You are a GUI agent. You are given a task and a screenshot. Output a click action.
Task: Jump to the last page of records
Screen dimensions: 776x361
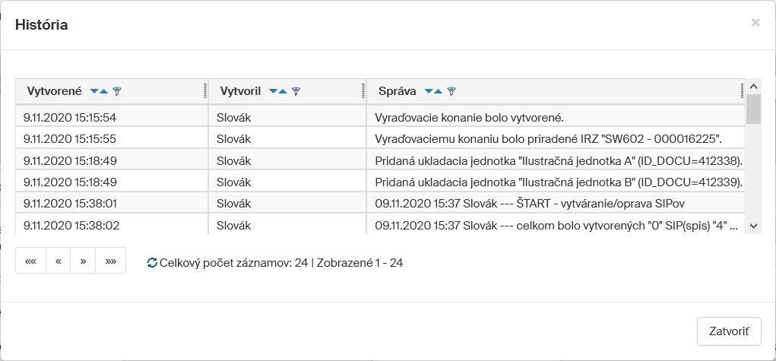111,261
